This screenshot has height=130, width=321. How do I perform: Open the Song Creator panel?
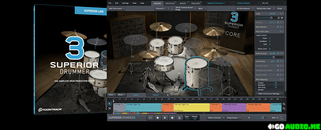point(234,117)
